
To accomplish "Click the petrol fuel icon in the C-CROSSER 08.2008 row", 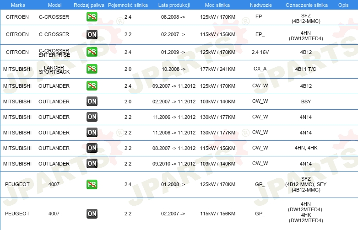I will pos(92,17).
